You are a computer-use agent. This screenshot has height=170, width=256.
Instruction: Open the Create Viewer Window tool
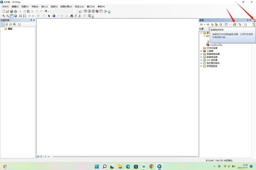tap(89, 16)
